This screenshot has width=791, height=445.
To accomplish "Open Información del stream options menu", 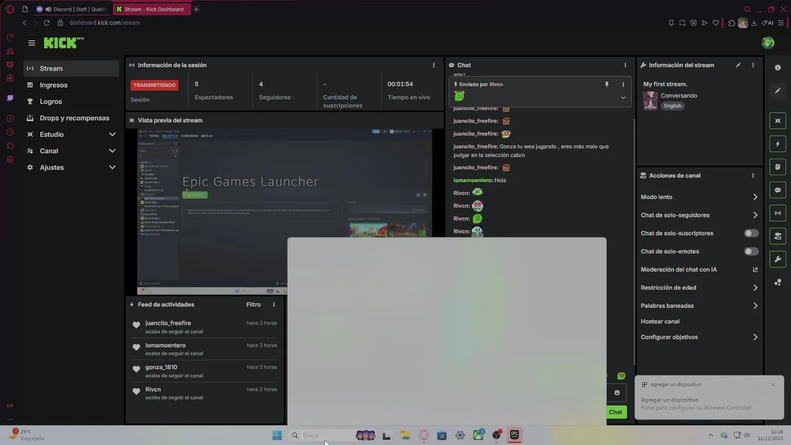I will [x=753, y=65].
